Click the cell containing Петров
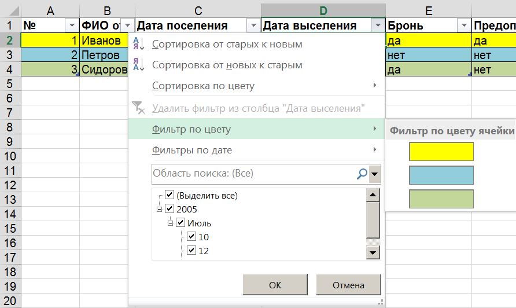The image size is (516, 308). pos(104,54)
